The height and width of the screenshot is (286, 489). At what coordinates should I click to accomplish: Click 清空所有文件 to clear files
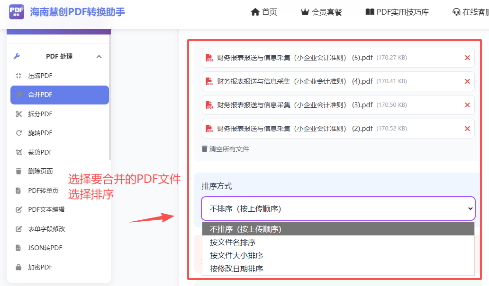[x=226, y=149]
